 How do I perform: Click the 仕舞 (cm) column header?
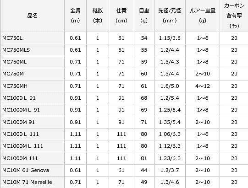pos(121,16)
